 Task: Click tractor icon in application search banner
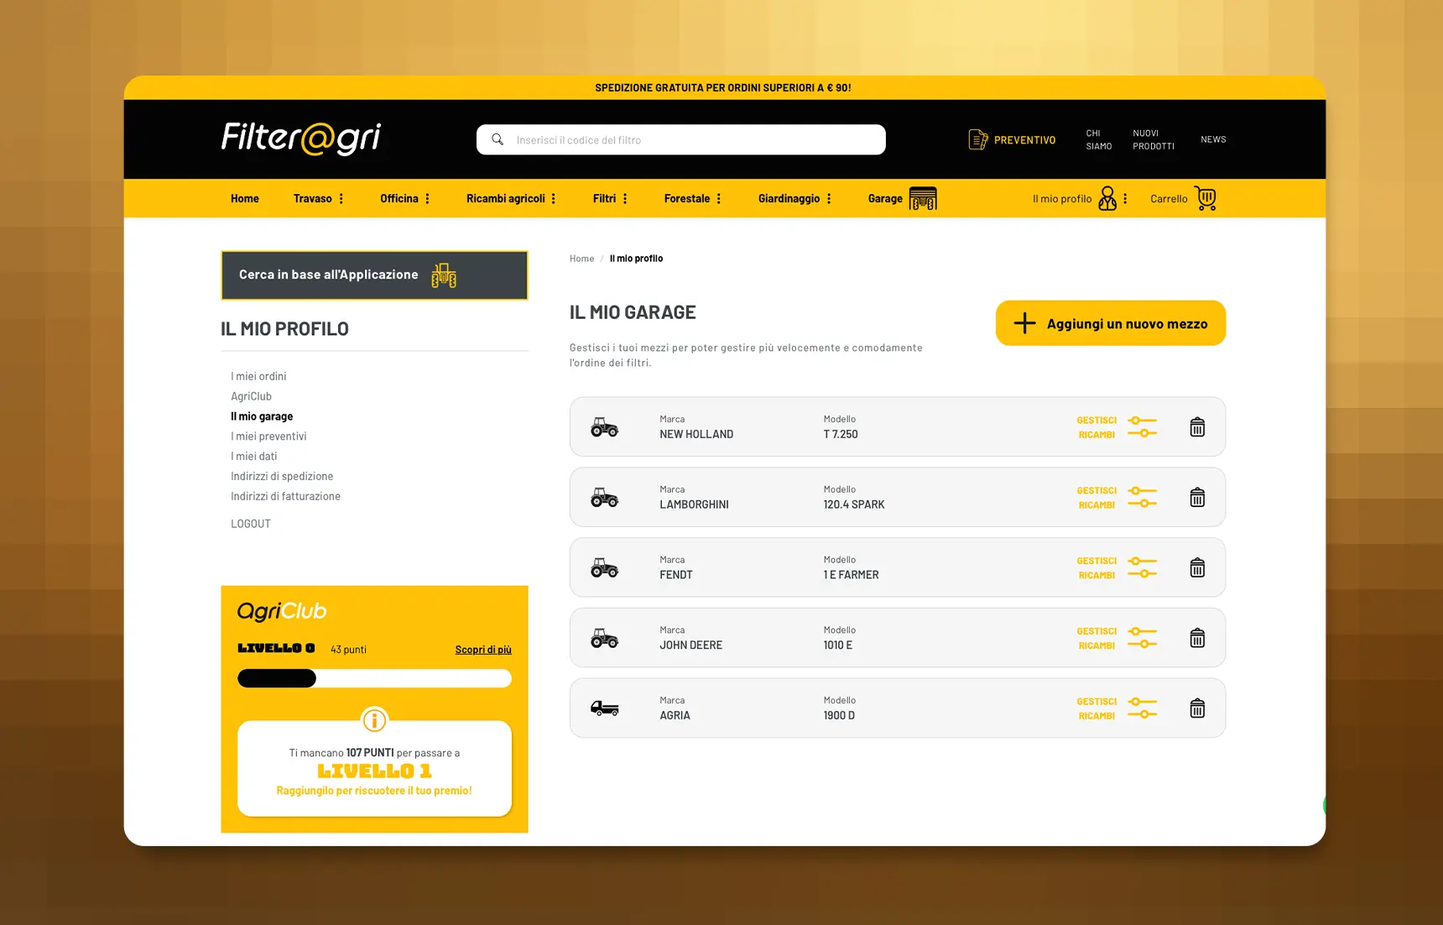(444, 275)
